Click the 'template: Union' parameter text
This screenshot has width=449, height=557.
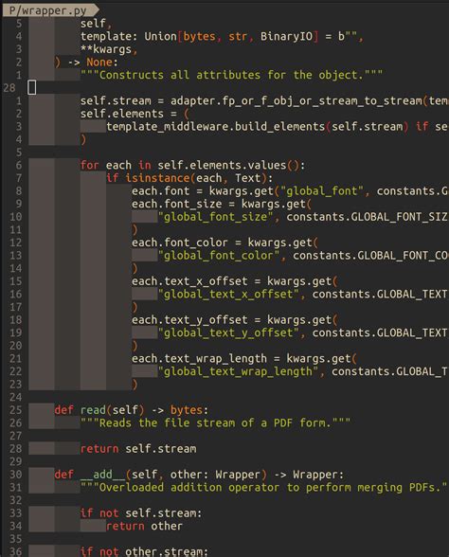point(129,36)
